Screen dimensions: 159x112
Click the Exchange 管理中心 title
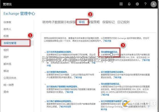tap(19, 13)
